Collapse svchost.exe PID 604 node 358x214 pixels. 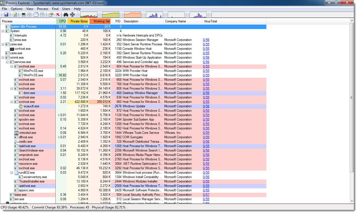12,66
